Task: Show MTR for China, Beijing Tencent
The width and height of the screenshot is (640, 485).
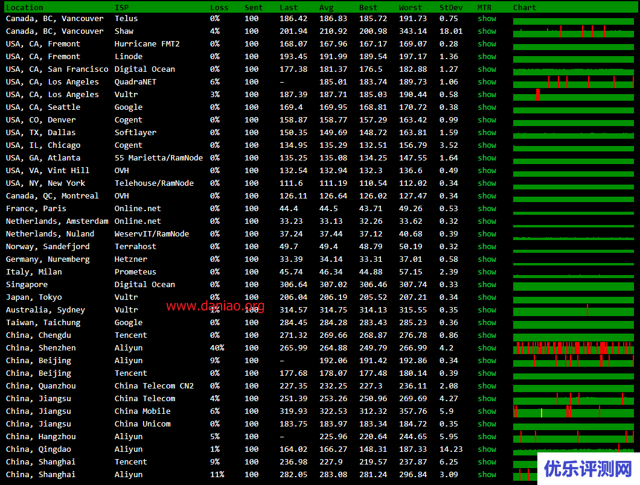Action: click(487, 372)
